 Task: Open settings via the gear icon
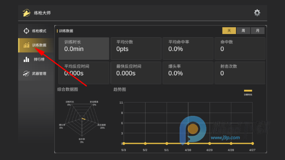(257, 13)
